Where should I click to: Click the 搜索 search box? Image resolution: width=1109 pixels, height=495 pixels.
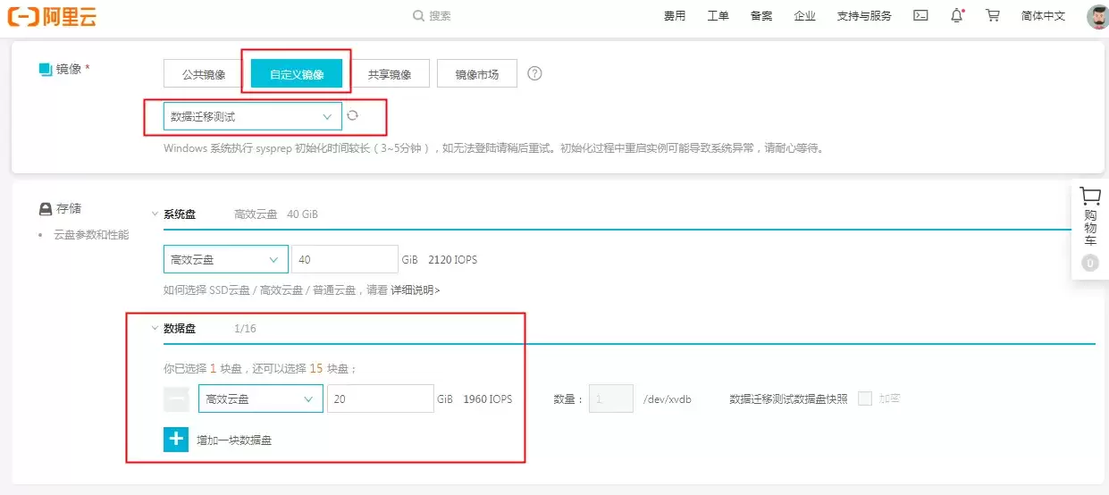click(x=440, y=16)
